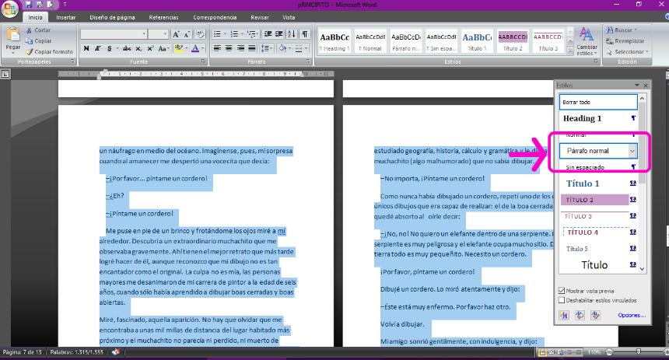The image size is (669, 360).
Task: Click the Office button orb
Action: [x=11, y=8]
